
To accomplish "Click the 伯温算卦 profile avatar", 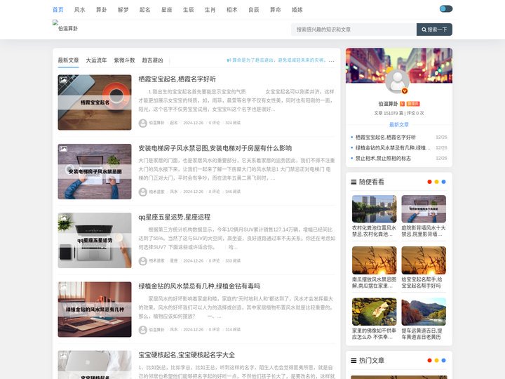I will pos(397,81).
